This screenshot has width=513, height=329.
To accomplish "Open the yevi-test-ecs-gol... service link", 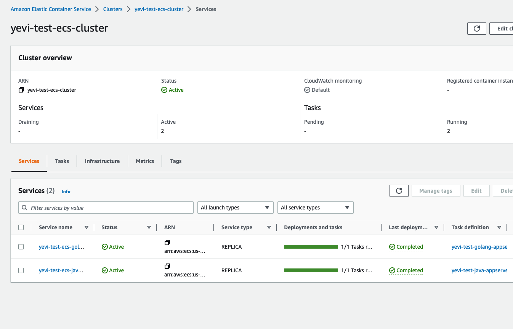I will [x=61, y=247].
